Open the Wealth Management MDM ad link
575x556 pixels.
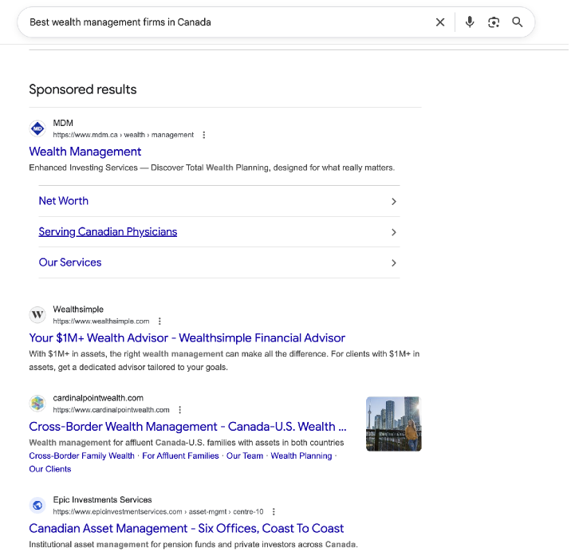click(x=85, y=152)
